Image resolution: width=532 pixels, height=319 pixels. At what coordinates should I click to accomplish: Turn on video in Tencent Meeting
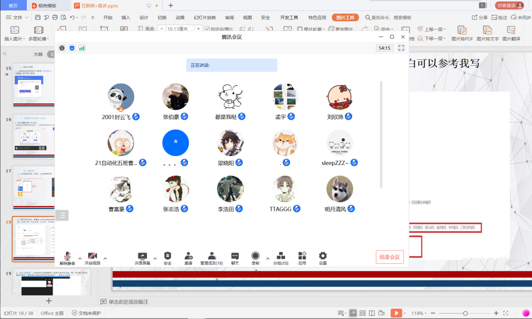coord(92,258)
